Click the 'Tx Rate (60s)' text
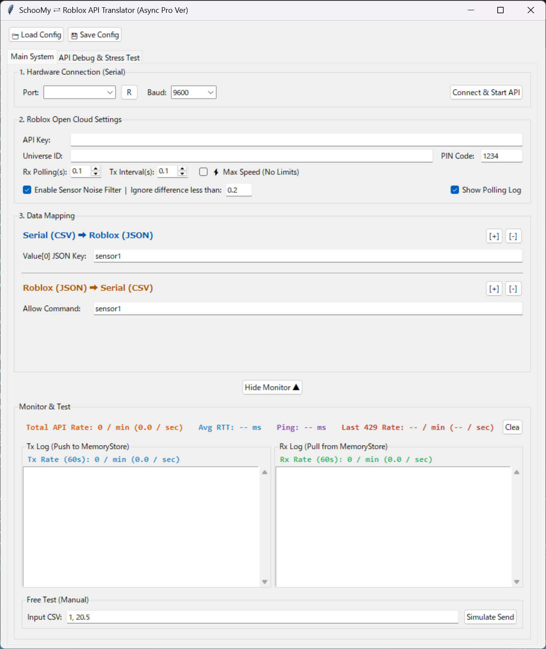 coord(103,459)
